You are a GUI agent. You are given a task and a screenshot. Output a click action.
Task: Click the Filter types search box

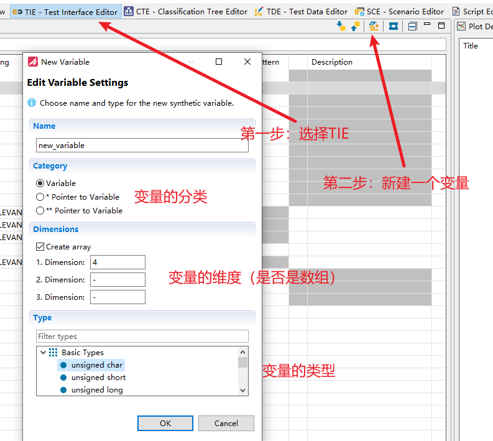pyautogui.click(x=142, y=337)
